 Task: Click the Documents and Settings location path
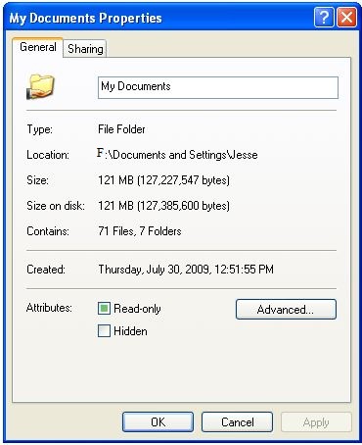point(178,154)
